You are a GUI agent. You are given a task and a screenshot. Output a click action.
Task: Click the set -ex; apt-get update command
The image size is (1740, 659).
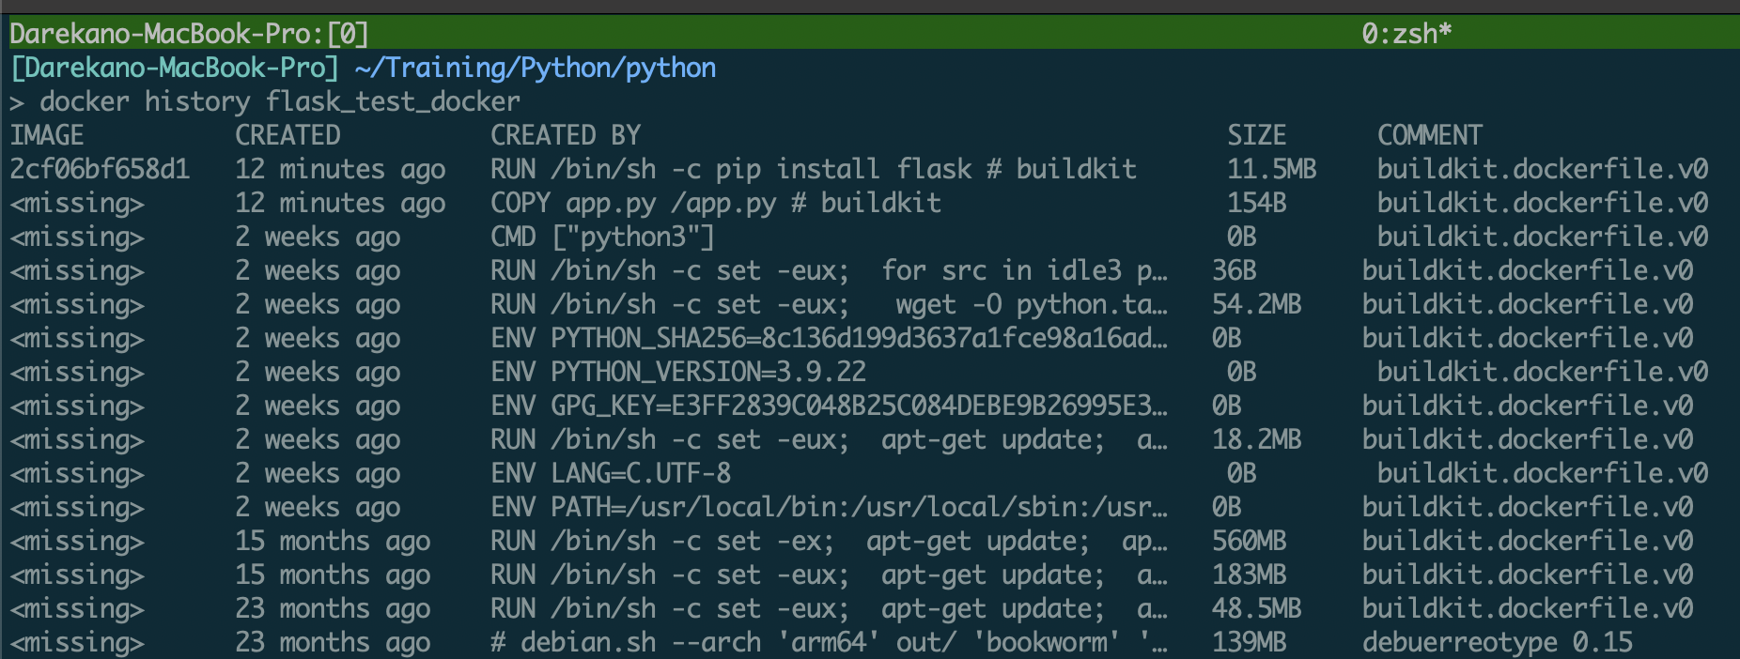(x=829, y=541)
